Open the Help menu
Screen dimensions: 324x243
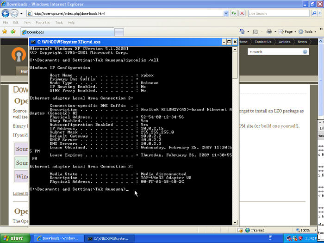(71, 23)
